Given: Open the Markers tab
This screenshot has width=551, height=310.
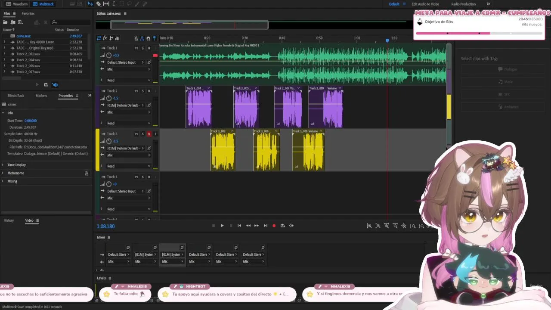Looking at the screenshot, I should pyautogui.click(x=41, y=96).
